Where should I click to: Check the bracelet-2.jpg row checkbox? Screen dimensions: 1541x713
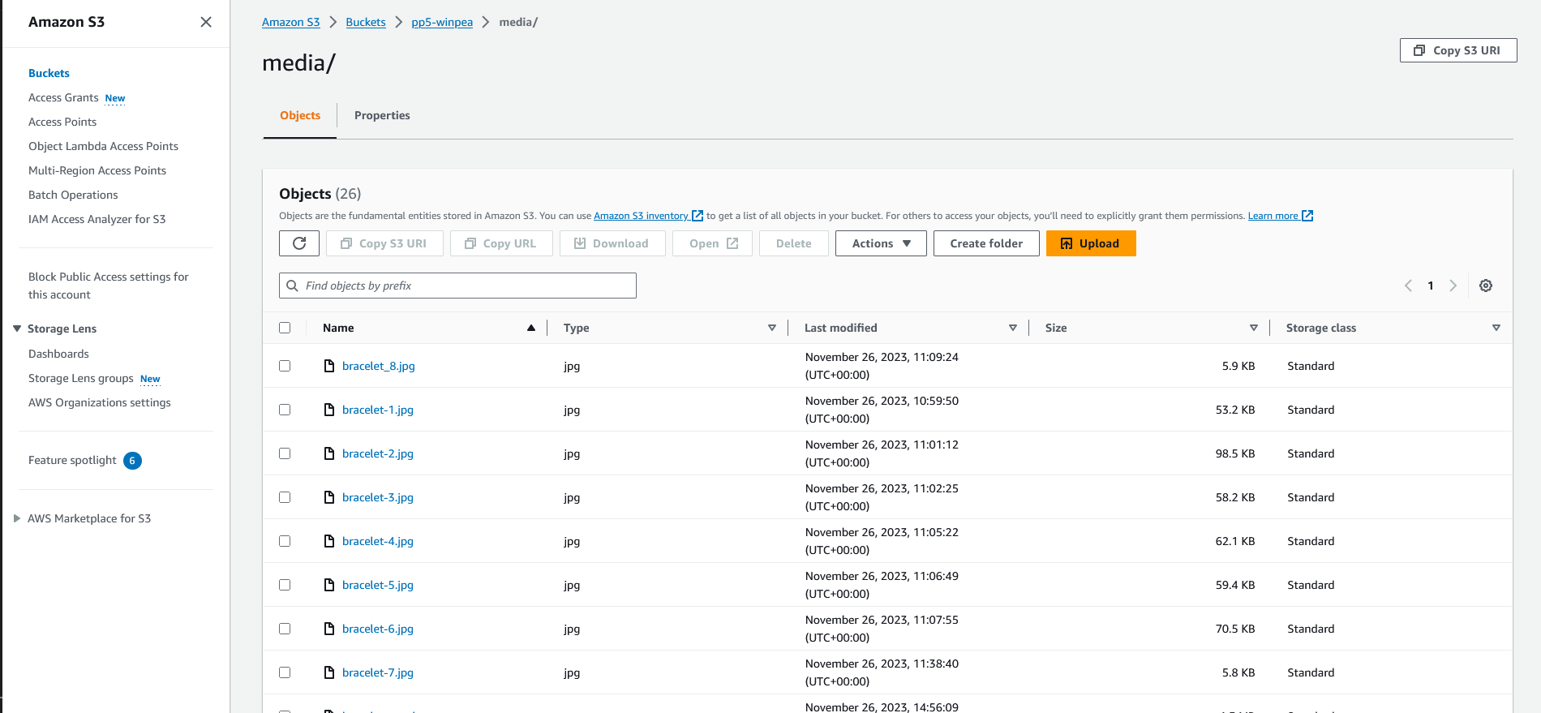[x=285, y=453]
